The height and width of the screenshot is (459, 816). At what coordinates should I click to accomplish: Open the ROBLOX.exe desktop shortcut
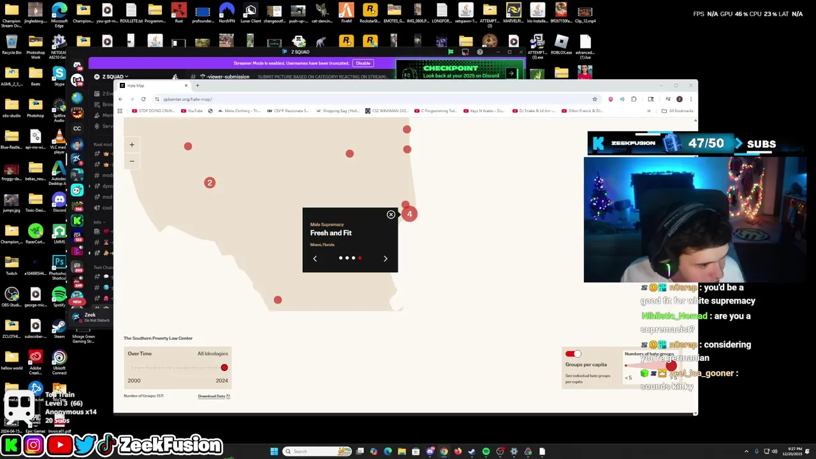[561, 46]
